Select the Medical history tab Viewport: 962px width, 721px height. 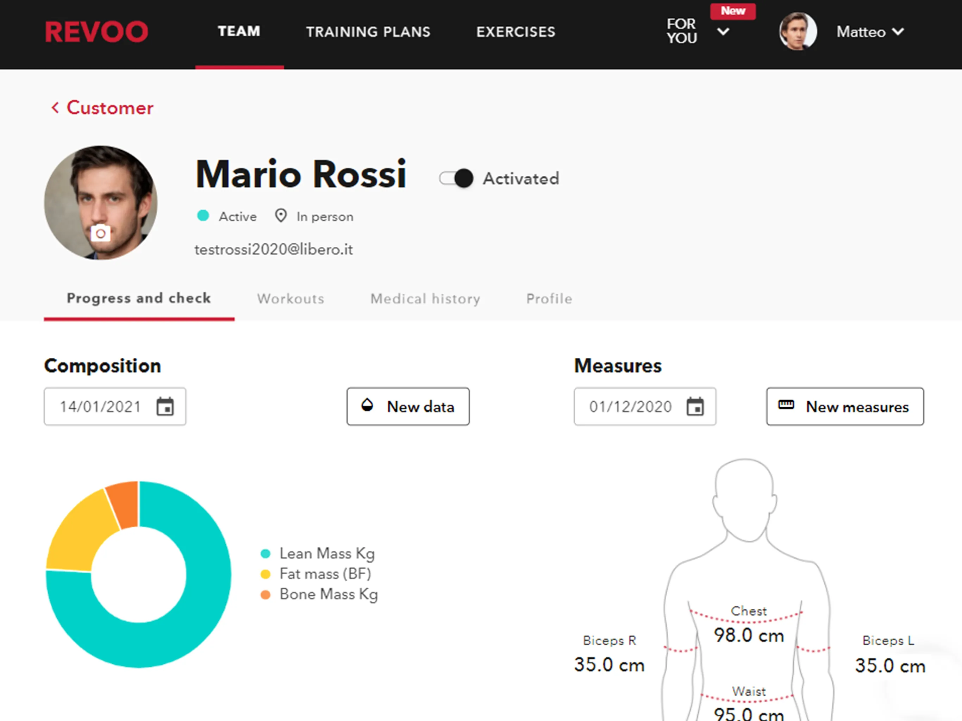(x=424, y=297)
